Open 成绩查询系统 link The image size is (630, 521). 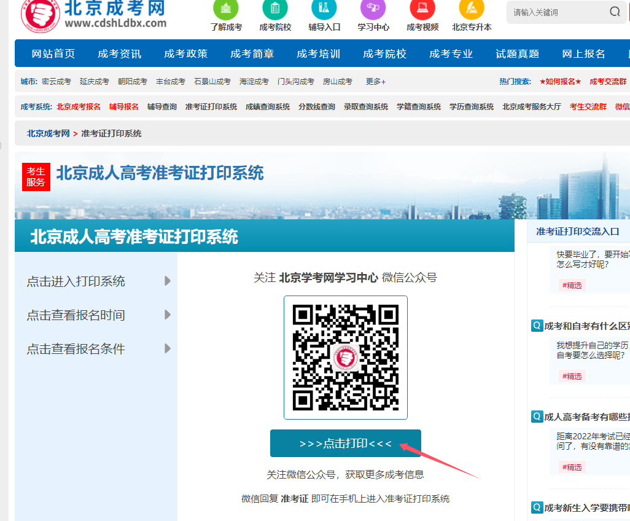coord(268,106)
